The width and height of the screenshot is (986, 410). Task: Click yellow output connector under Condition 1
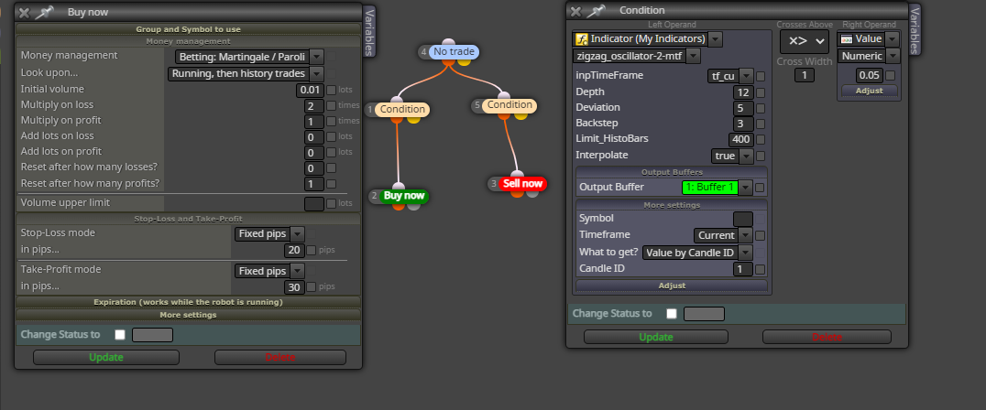click(413, 118)
